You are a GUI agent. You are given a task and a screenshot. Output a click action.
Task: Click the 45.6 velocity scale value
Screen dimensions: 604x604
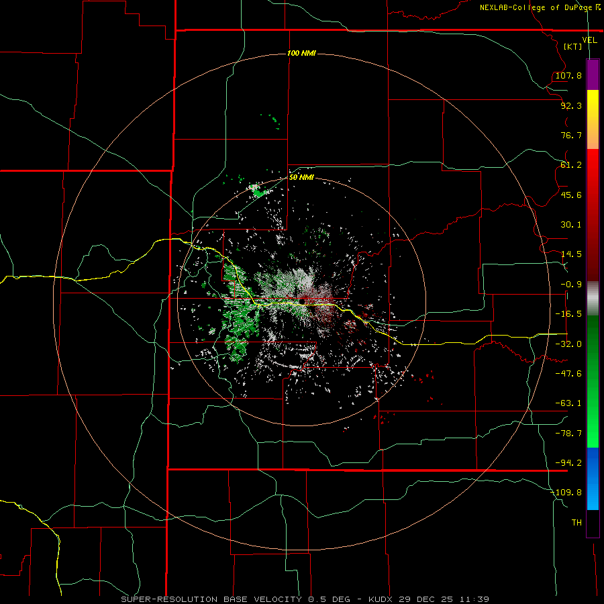click(x=571, y=195)
